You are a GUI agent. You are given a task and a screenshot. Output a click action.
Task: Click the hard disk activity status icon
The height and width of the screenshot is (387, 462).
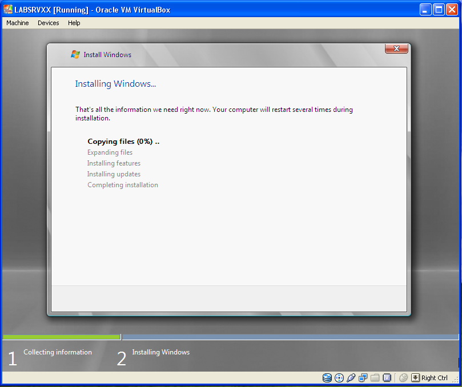point(327,377)
